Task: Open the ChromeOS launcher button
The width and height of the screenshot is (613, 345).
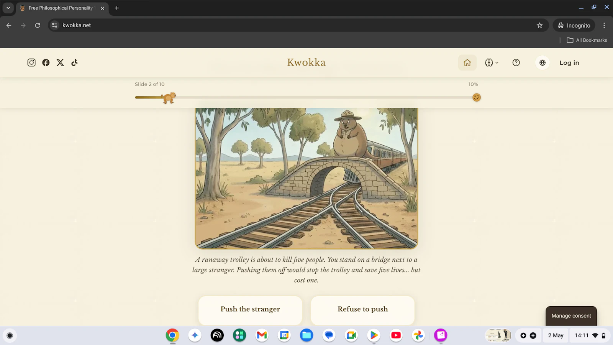Action: pyautogui.click(x=10, y=335)
